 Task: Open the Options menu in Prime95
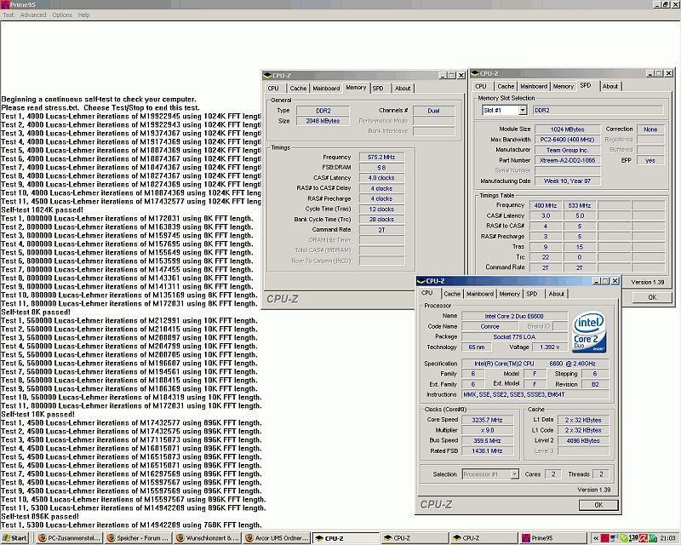click(62, 14)
